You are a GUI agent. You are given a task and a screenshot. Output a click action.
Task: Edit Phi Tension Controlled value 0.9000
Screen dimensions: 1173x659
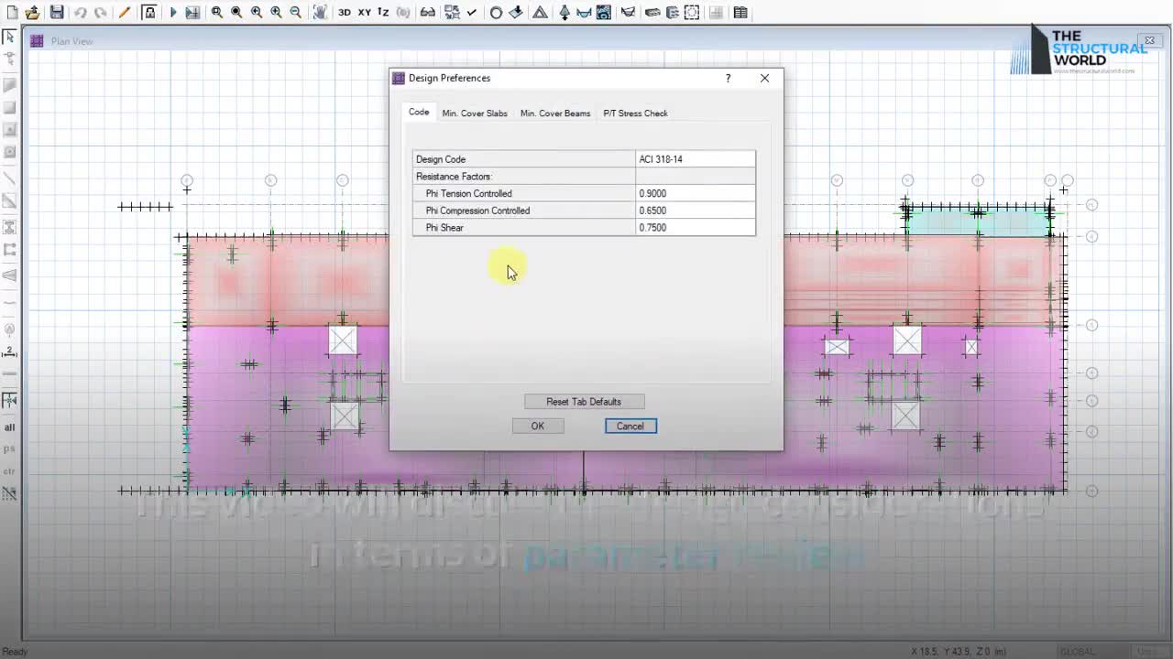696,193
